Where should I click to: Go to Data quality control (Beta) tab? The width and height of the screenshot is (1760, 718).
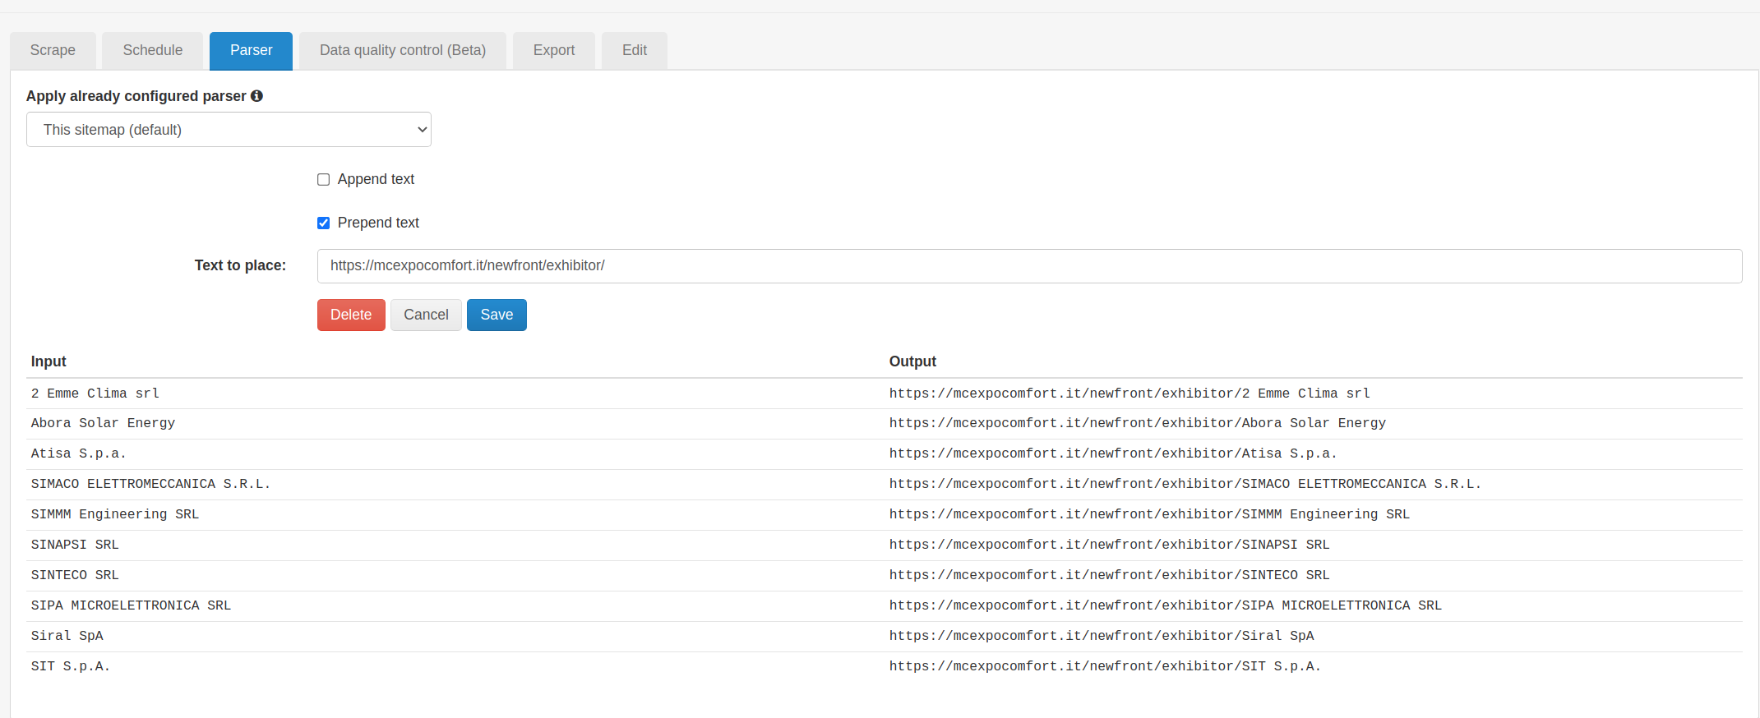click(x=402, y=51)
